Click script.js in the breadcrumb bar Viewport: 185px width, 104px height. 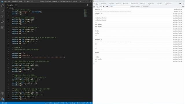point(11,8)
